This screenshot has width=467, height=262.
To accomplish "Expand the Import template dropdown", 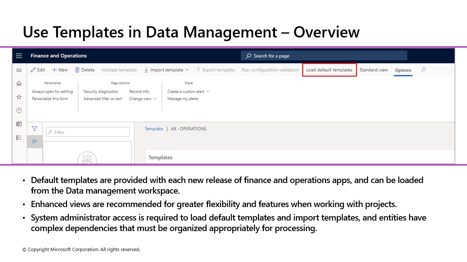I will (187, 70).
